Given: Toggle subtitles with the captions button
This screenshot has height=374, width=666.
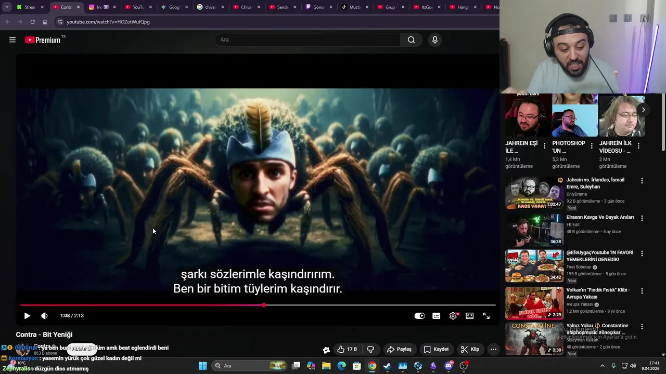Looking at the screenshot, I should click(x=436, y=316).
